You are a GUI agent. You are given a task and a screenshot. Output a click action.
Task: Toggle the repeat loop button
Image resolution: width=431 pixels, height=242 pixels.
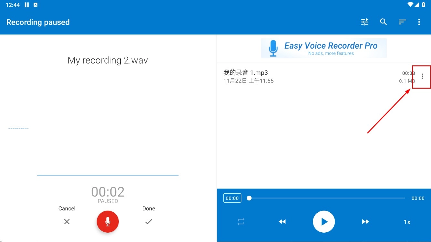click(241, 222)
